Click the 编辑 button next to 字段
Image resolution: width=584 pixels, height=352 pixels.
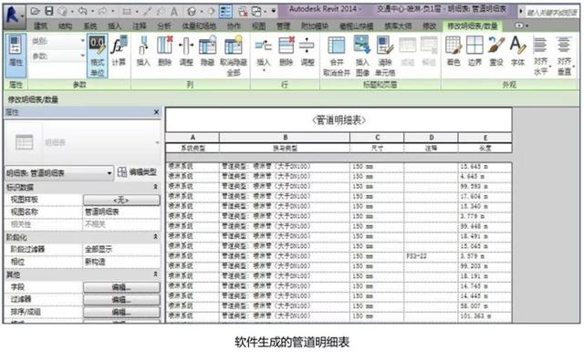121,287
